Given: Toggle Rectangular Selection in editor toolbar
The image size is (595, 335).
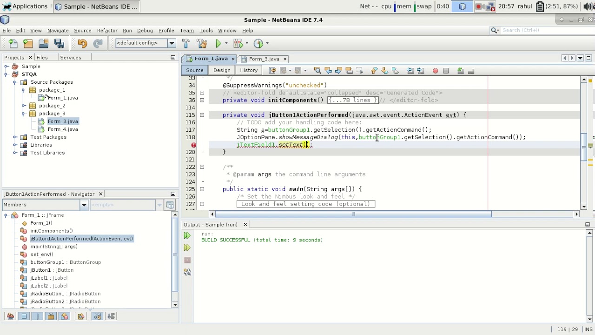Looking at the screenshot, I should click(359, 71).
